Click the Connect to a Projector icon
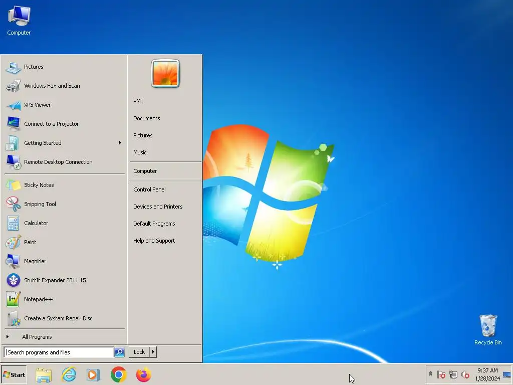Screen dimensions: 513x385 coord(13,124)
